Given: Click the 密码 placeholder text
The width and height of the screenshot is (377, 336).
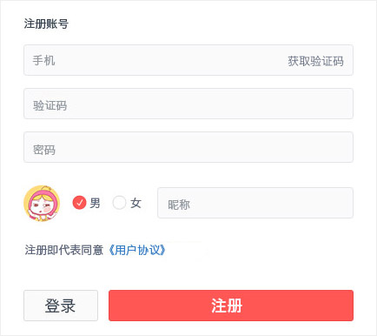Looking at the screenshot, I should click(43, 150).
